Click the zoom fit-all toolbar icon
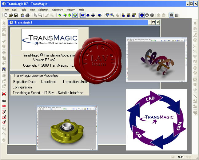199x160 pixels. [x=107, y=15]
